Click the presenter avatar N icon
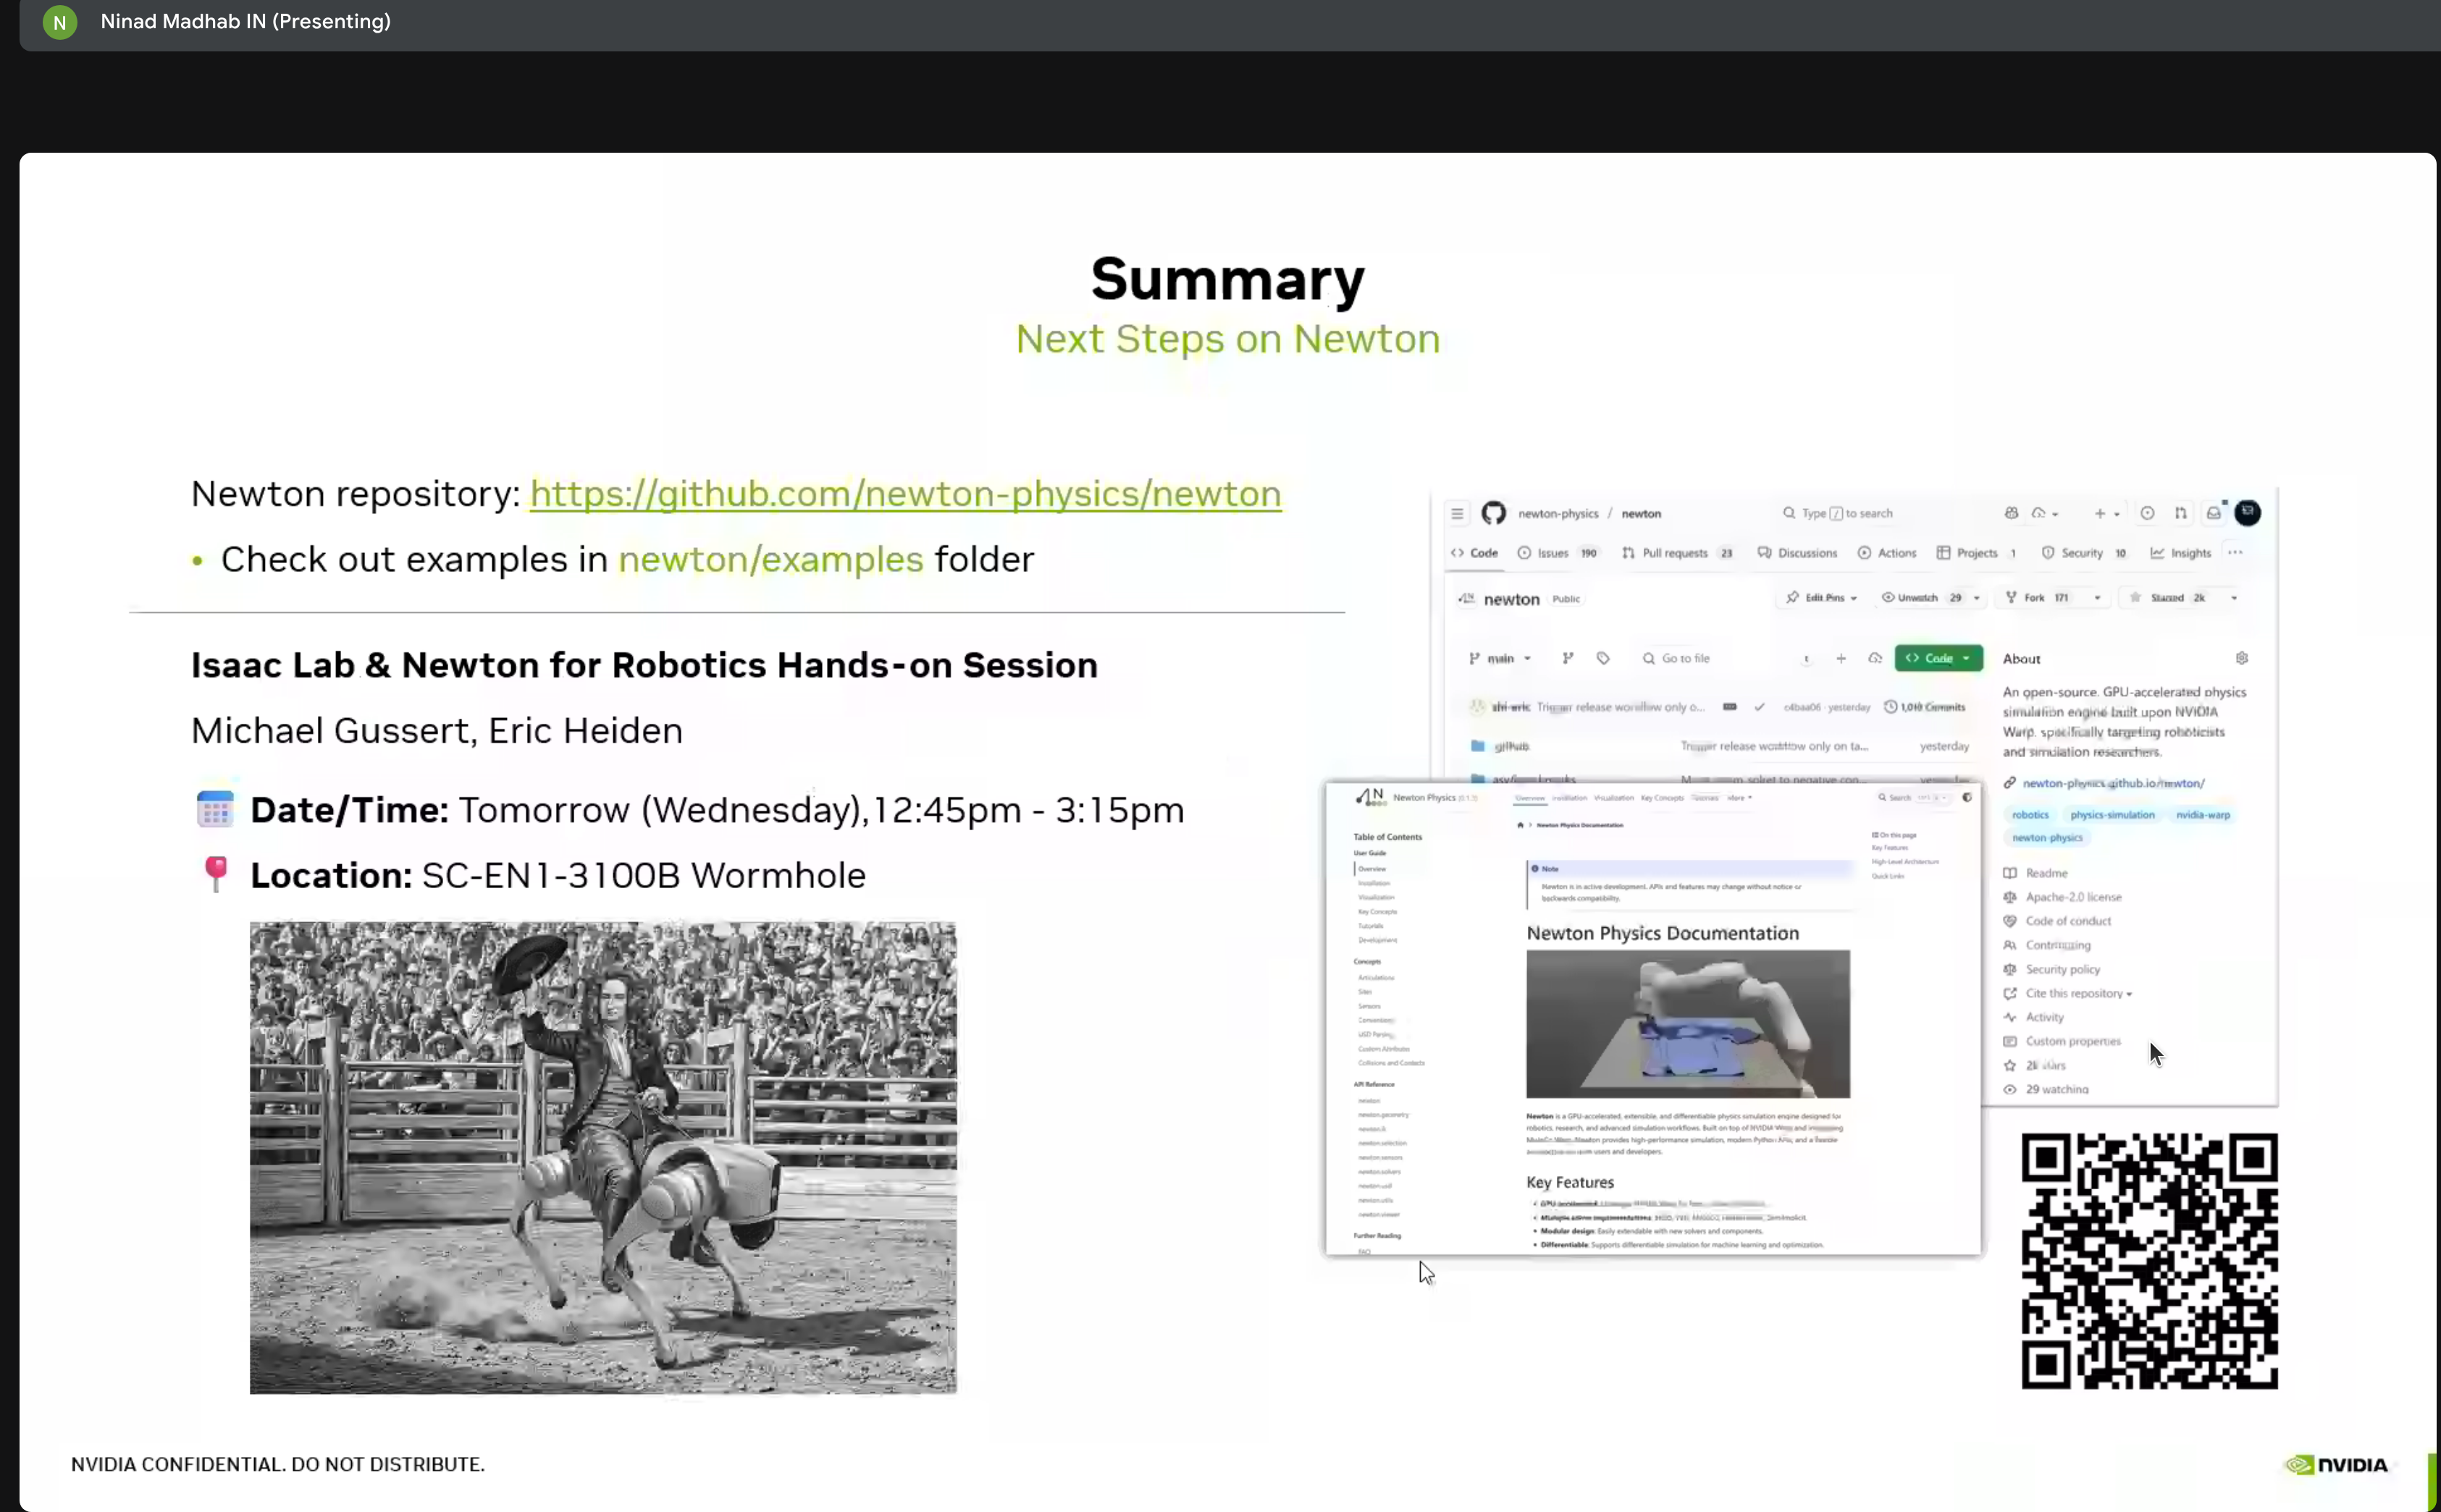 point(59,22)
